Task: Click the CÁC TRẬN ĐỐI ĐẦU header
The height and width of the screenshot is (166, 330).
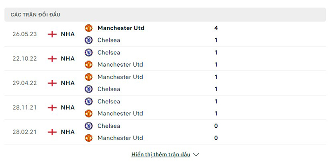Action: click(35, 14)
